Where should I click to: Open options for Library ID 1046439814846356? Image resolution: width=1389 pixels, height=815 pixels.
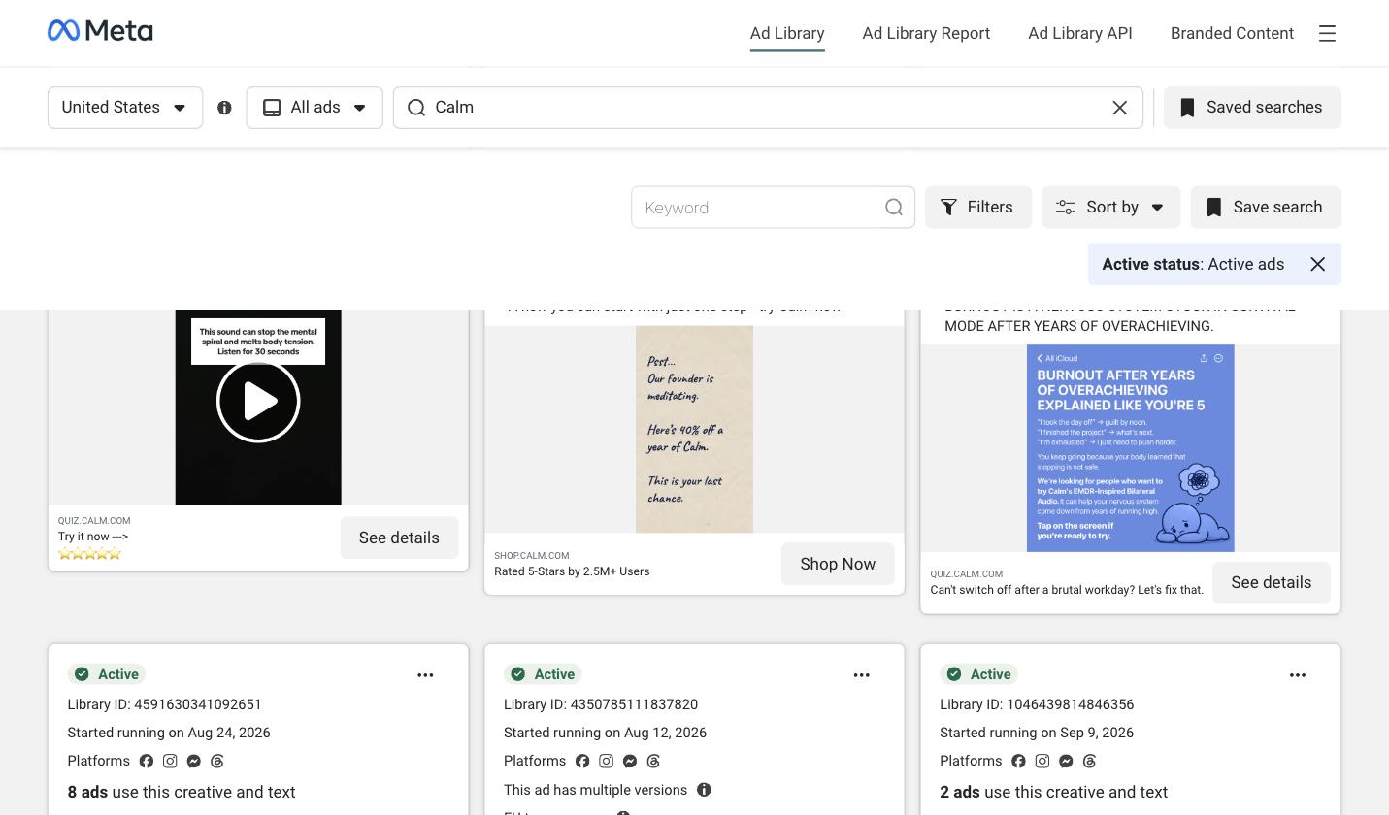click(x=1297, y=674)
